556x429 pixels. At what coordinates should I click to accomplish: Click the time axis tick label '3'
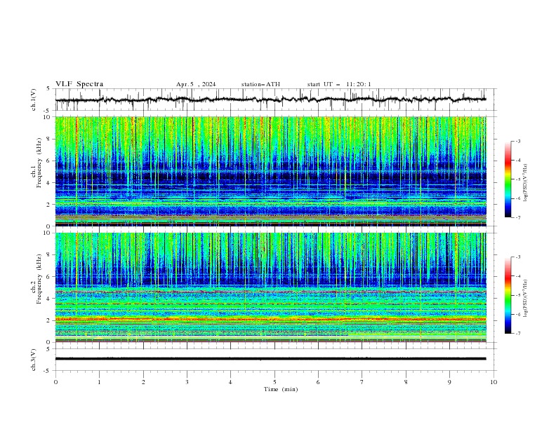click(187, 382)
